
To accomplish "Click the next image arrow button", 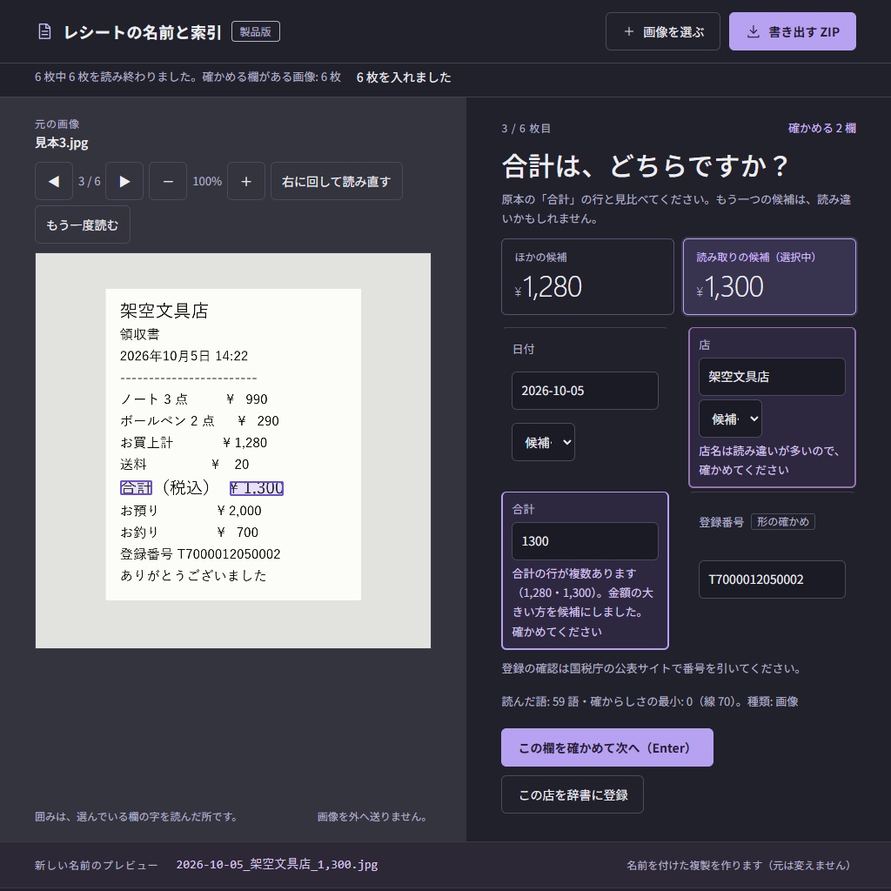I will click(124, 181).
